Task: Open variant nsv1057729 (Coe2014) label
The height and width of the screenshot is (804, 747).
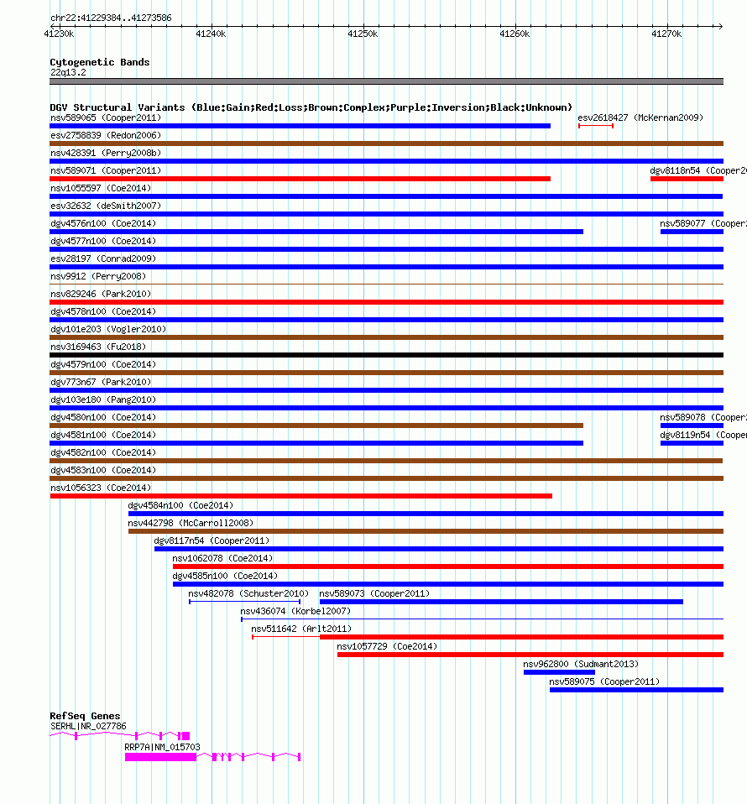Action: coord(387,646)
